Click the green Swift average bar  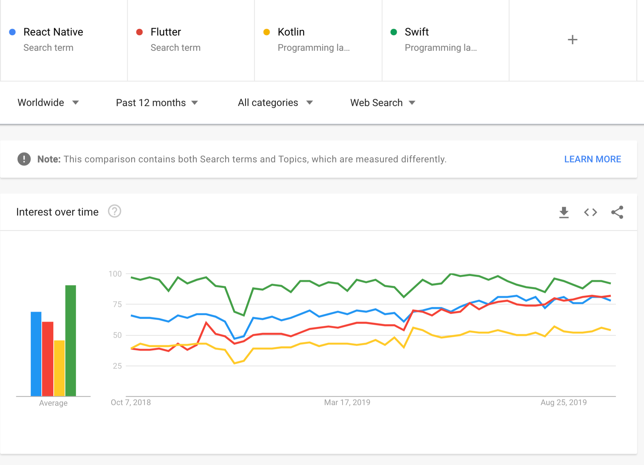click(x=71, y=341)
